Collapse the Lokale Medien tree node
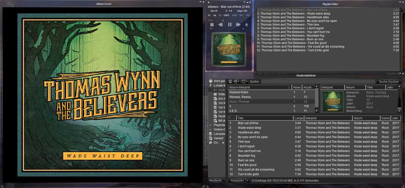 (x=211, y=85)
